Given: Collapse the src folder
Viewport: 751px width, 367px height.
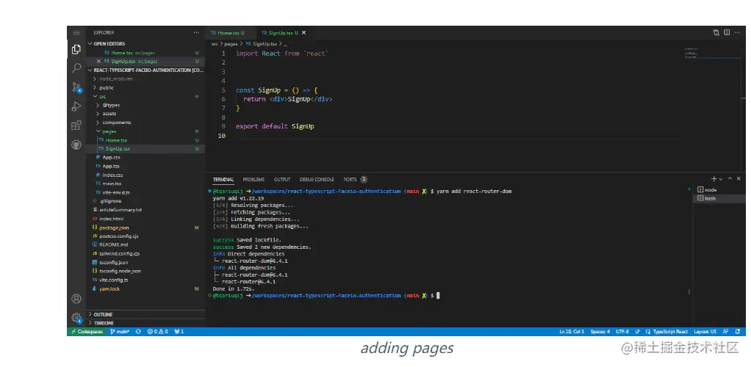Looking at the screenshot, I should (145, 96).
